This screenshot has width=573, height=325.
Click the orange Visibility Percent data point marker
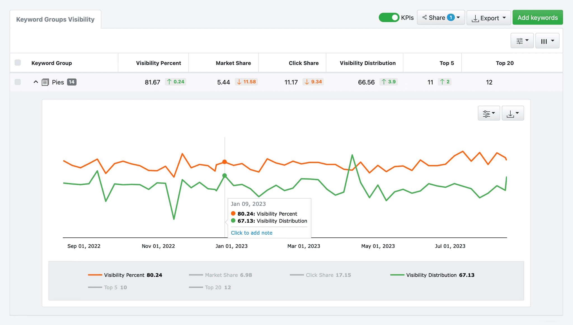click(225, 162)
